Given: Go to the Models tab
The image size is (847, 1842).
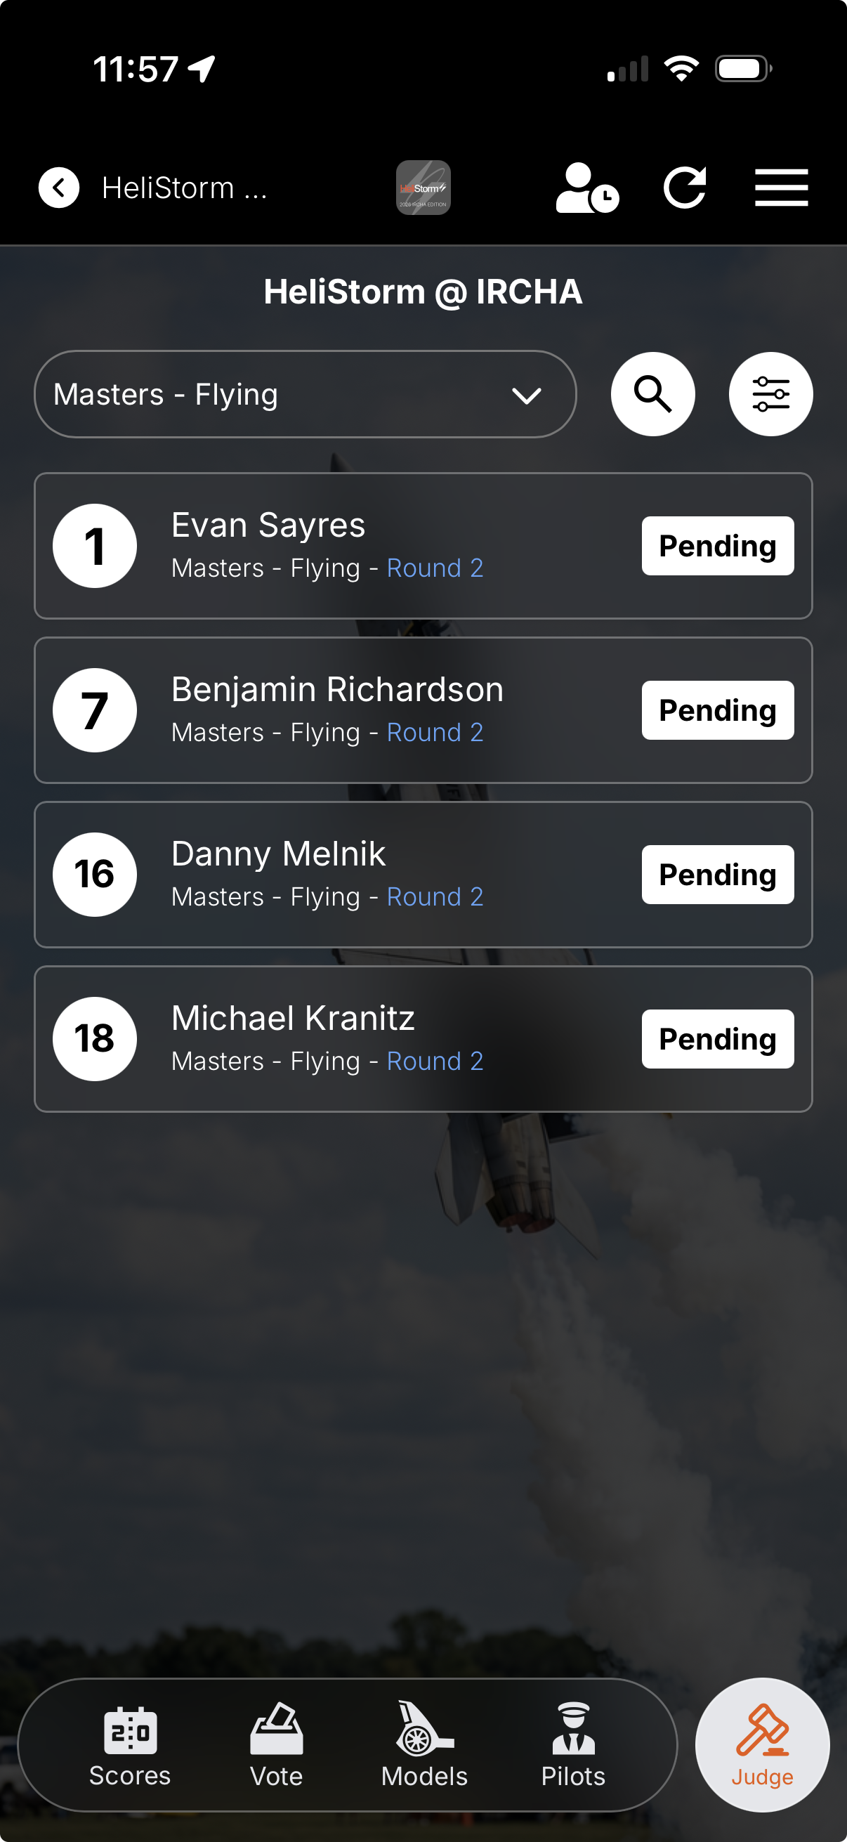Looking at the screenshot, I should [425, 1746].
